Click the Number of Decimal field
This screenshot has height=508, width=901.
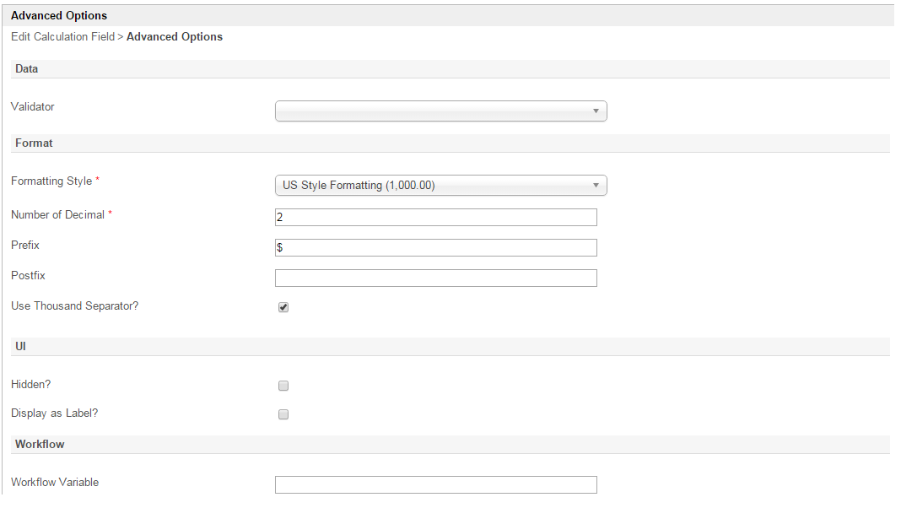pos(435,218)
